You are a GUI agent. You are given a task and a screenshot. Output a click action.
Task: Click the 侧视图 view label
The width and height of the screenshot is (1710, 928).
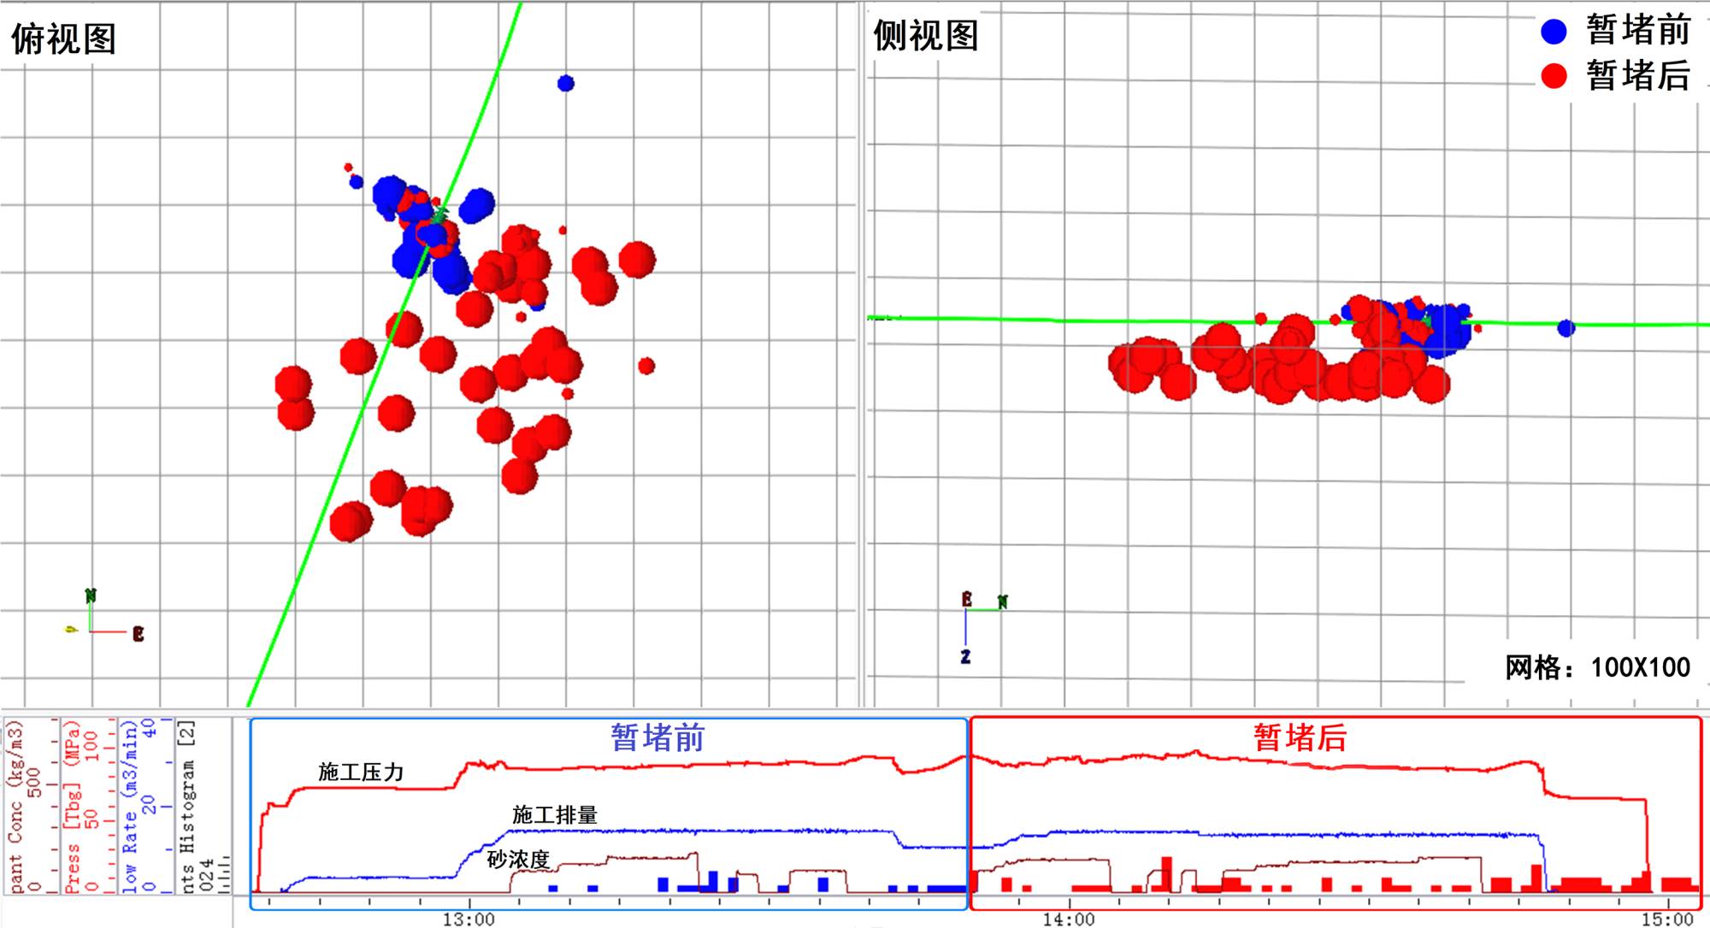[x=925, y=36]
